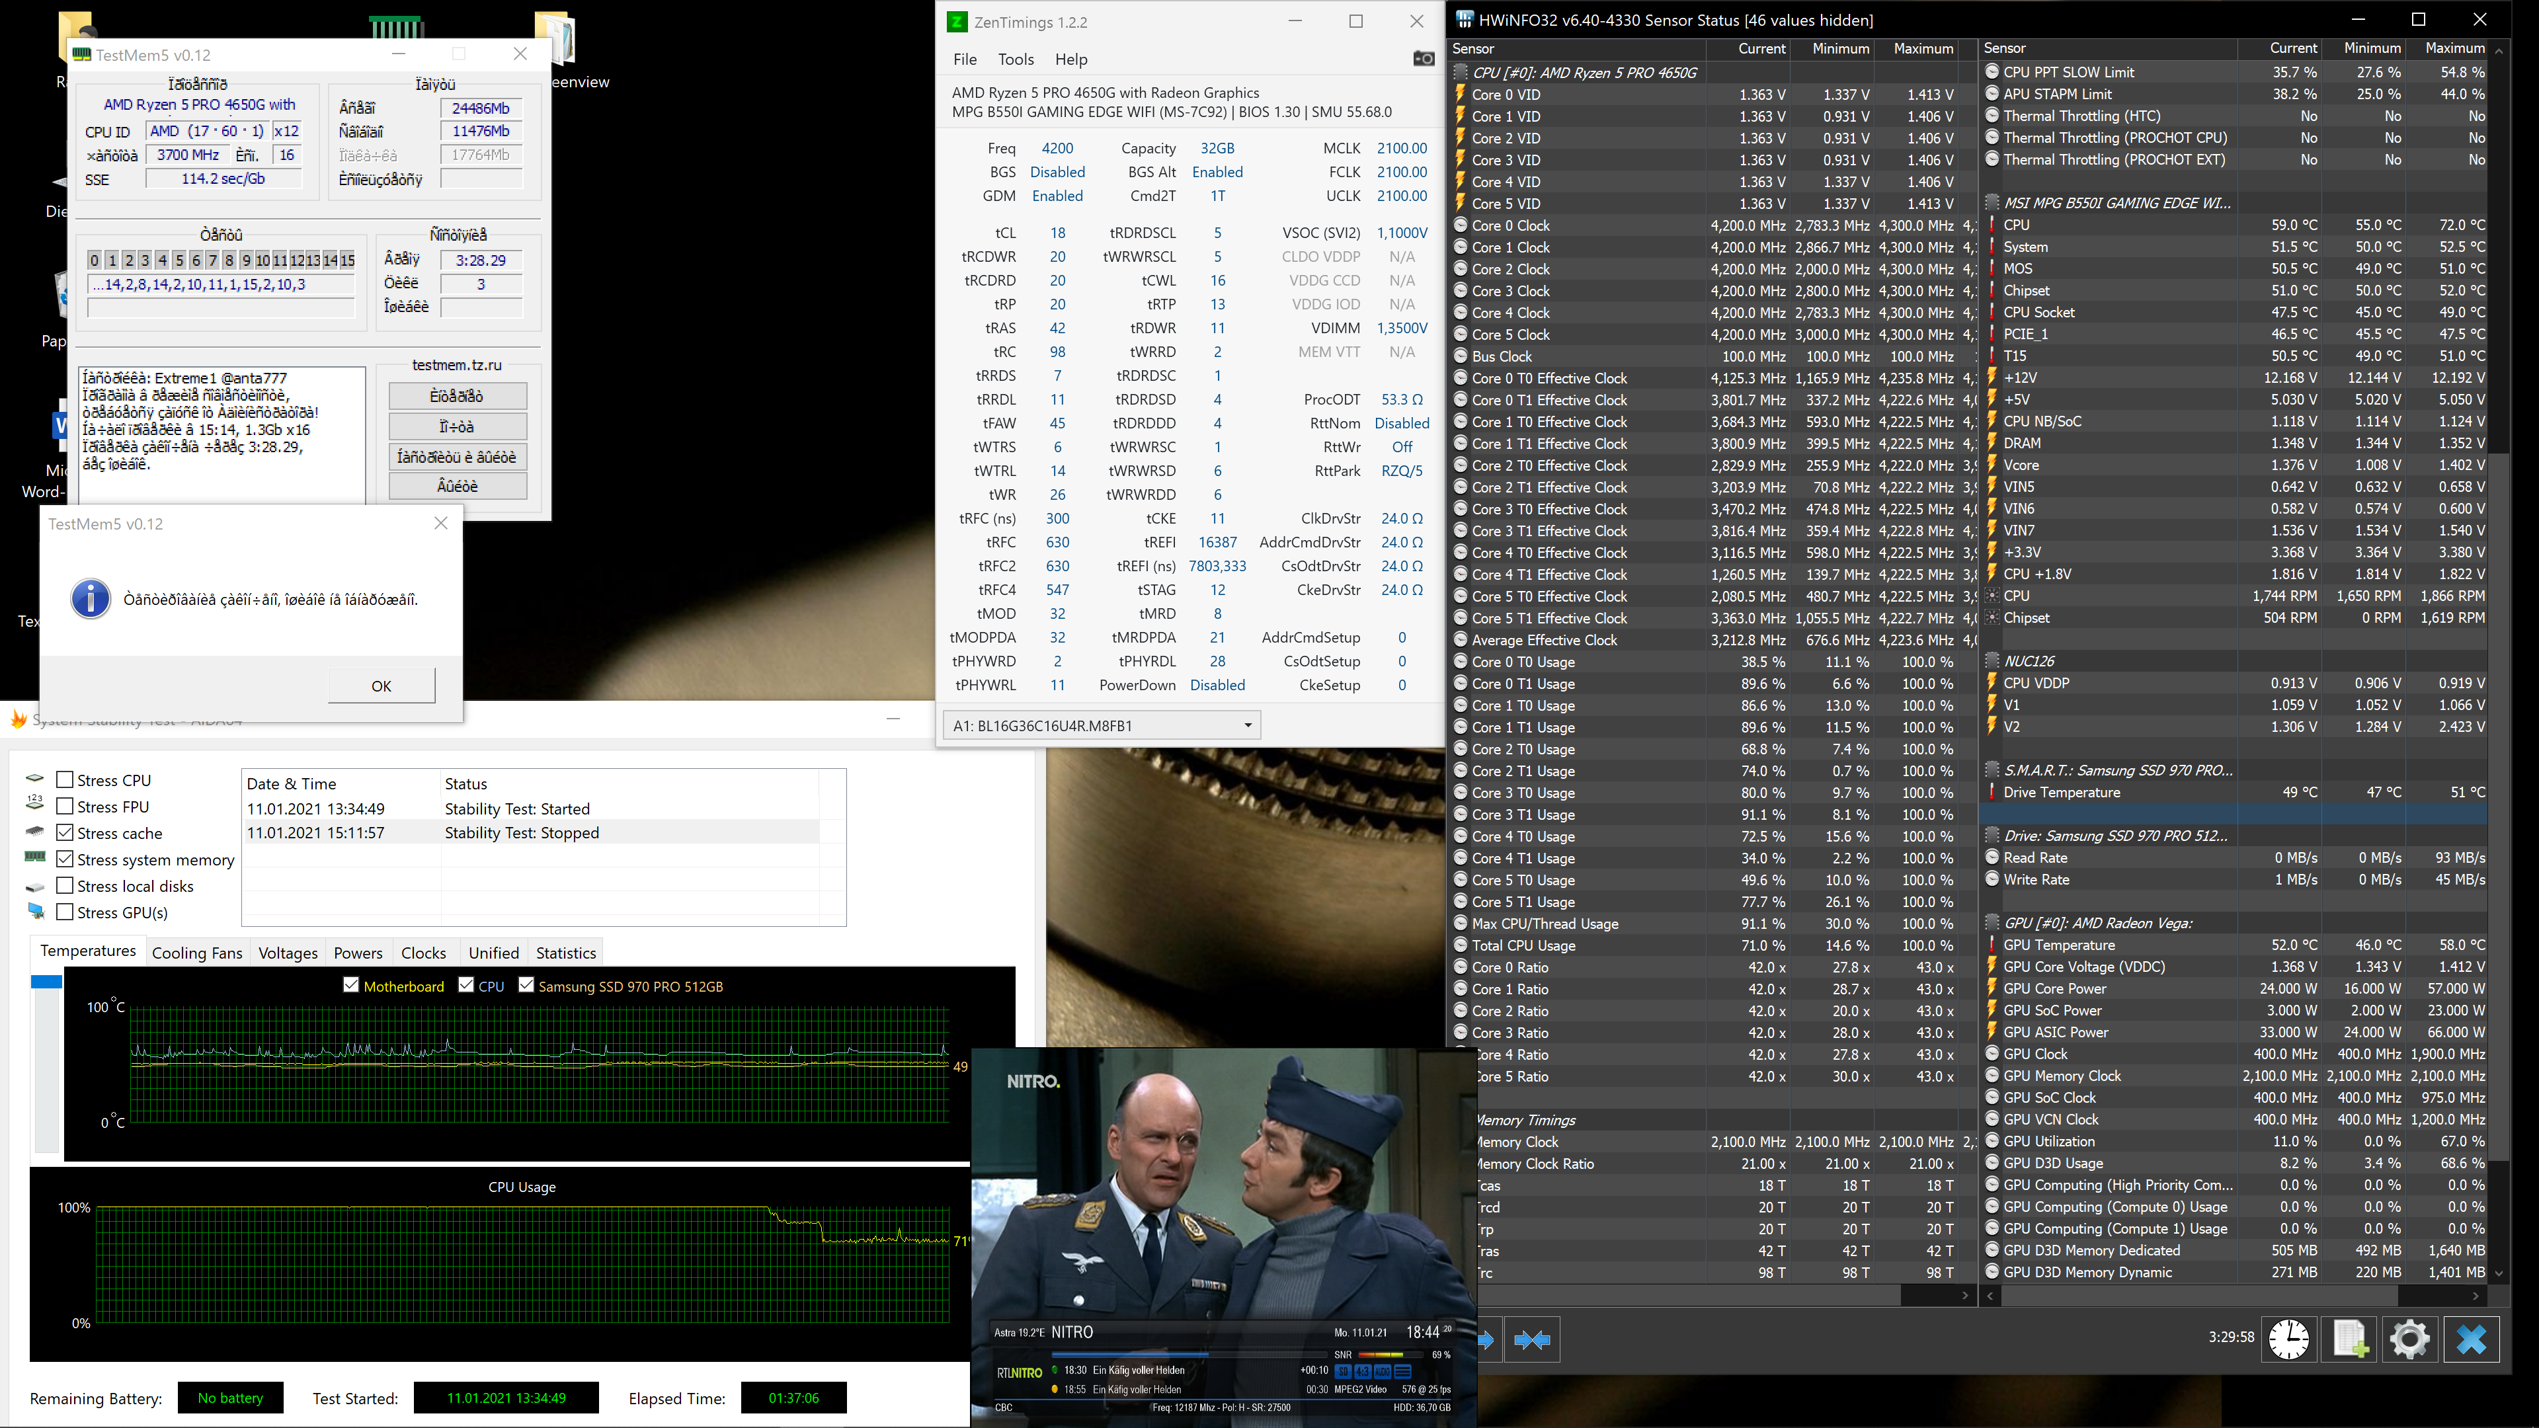Viewport: 2539px width, 1428px height.
Task: Uncheck Stress system memory option
Action: 65,859
